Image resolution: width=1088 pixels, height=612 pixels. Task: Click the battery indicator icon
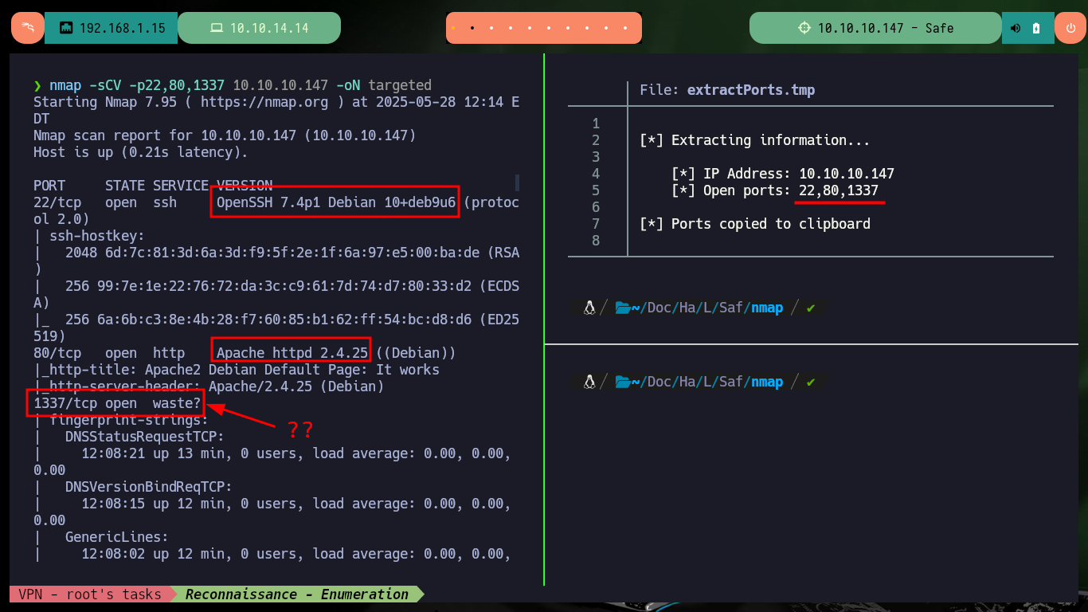(1035, 28)
